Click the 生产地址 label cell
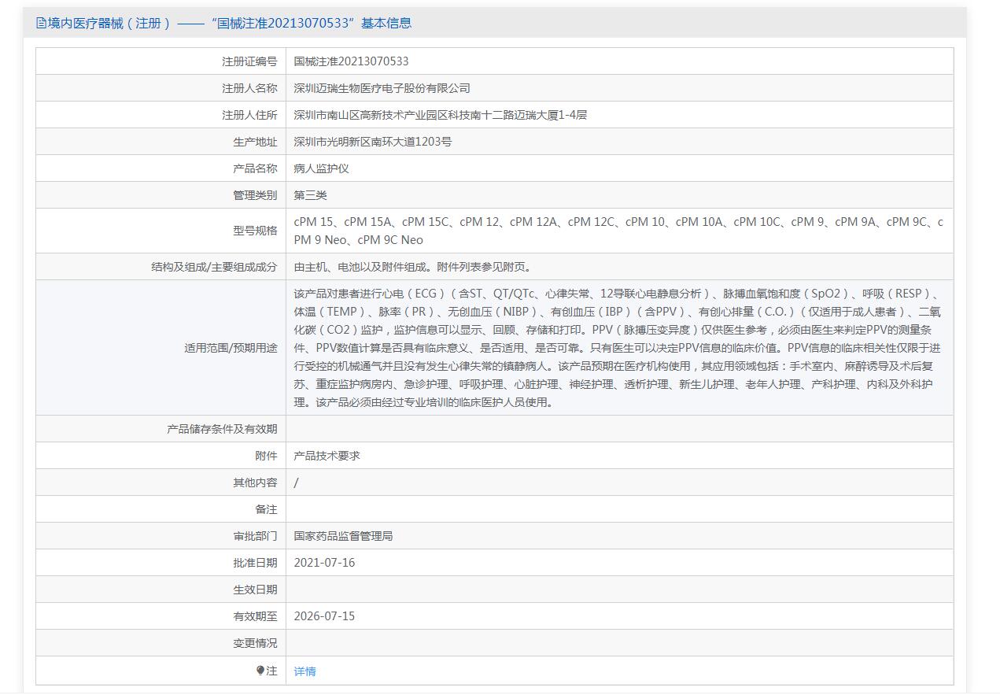The height and width of the screenshot is (695, 1000). click(x=161, y=142)
